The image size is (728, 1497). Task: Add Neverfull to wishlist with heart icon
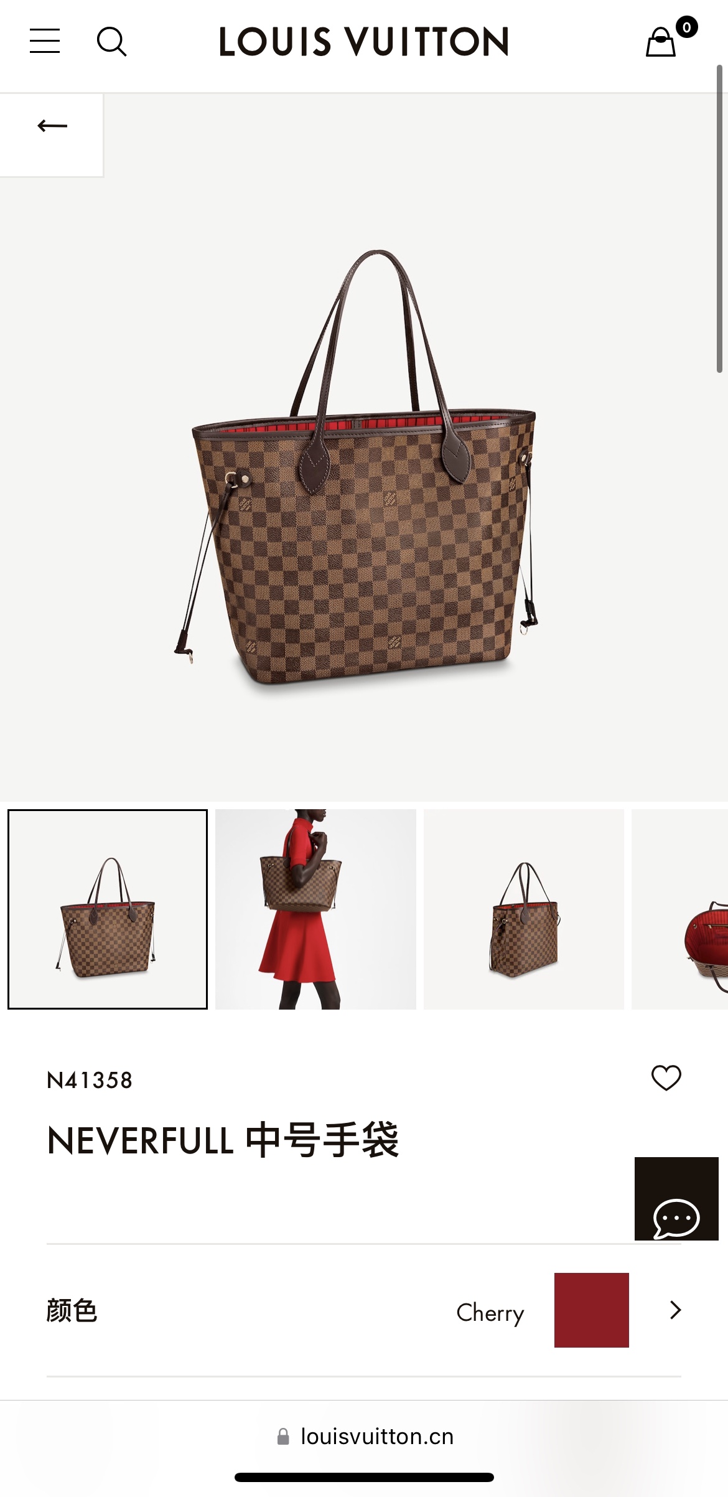(666, 1078)
